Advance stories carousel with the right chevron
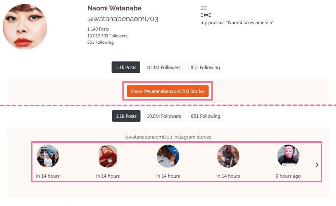The image size is (336, 206). click(x=317, y=165)
